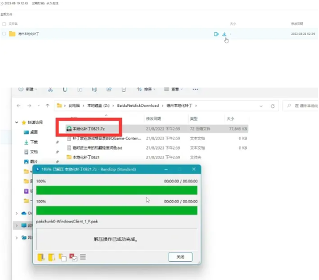Screen dimensions: 319x280
Task: Click the three-dots more options in Explorer toolbar
Action: coord(195,89)
